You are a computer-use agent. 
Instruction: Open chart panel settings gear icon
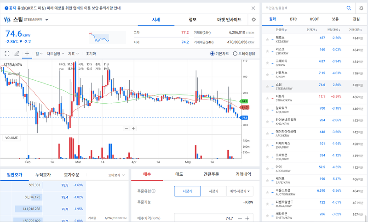pos(254,20)
